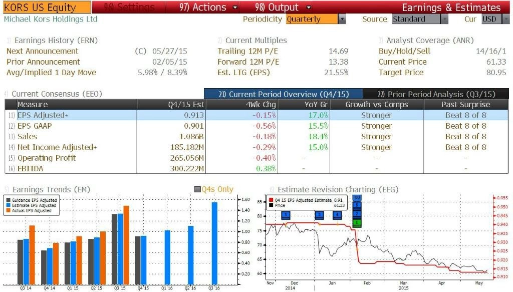This screenshot has height=292, width=513.
Task: Click the Sales estimate 1.086B
Action: [x=191, y=136]
